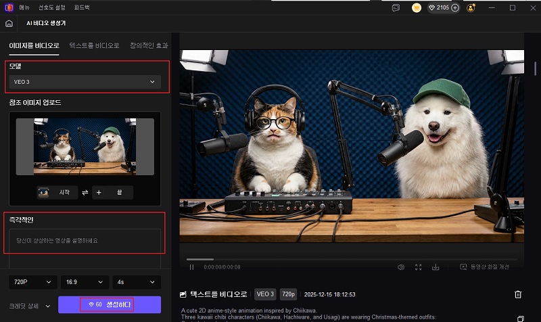Viewport: 541px width, 322px height.
Task: Enter fullscreen with expand icon
Action: (418, 267)
